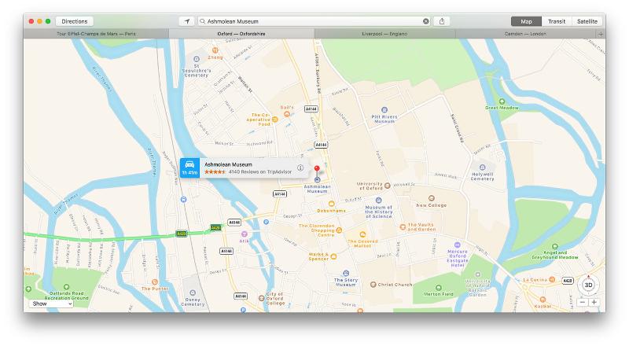Select the Christ Church landmark icon
629x346 pixels.
[x=373, y=285]
